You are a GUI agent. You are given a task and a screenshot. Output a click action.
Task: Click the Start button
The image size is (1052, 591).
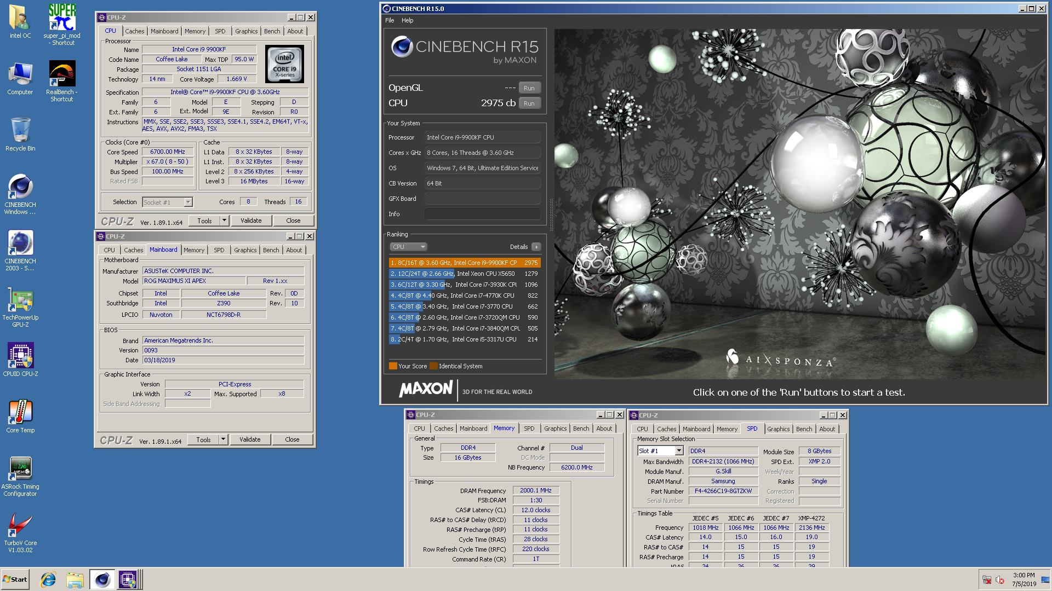pos(15,580)
